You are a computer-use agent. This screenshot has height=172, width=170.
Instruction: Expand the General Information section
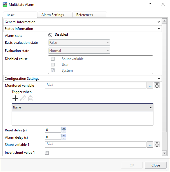tap(82, 22)
